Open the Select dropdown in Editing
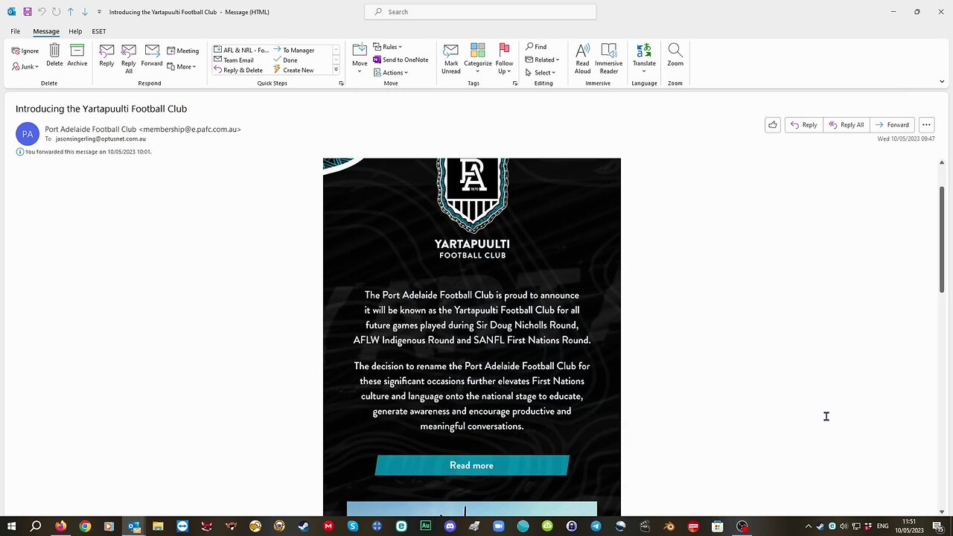 pyautogui.click(x=540, y=72)
